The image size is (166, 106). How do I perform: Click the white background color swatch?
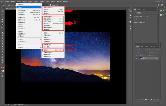tap(3, 71)
